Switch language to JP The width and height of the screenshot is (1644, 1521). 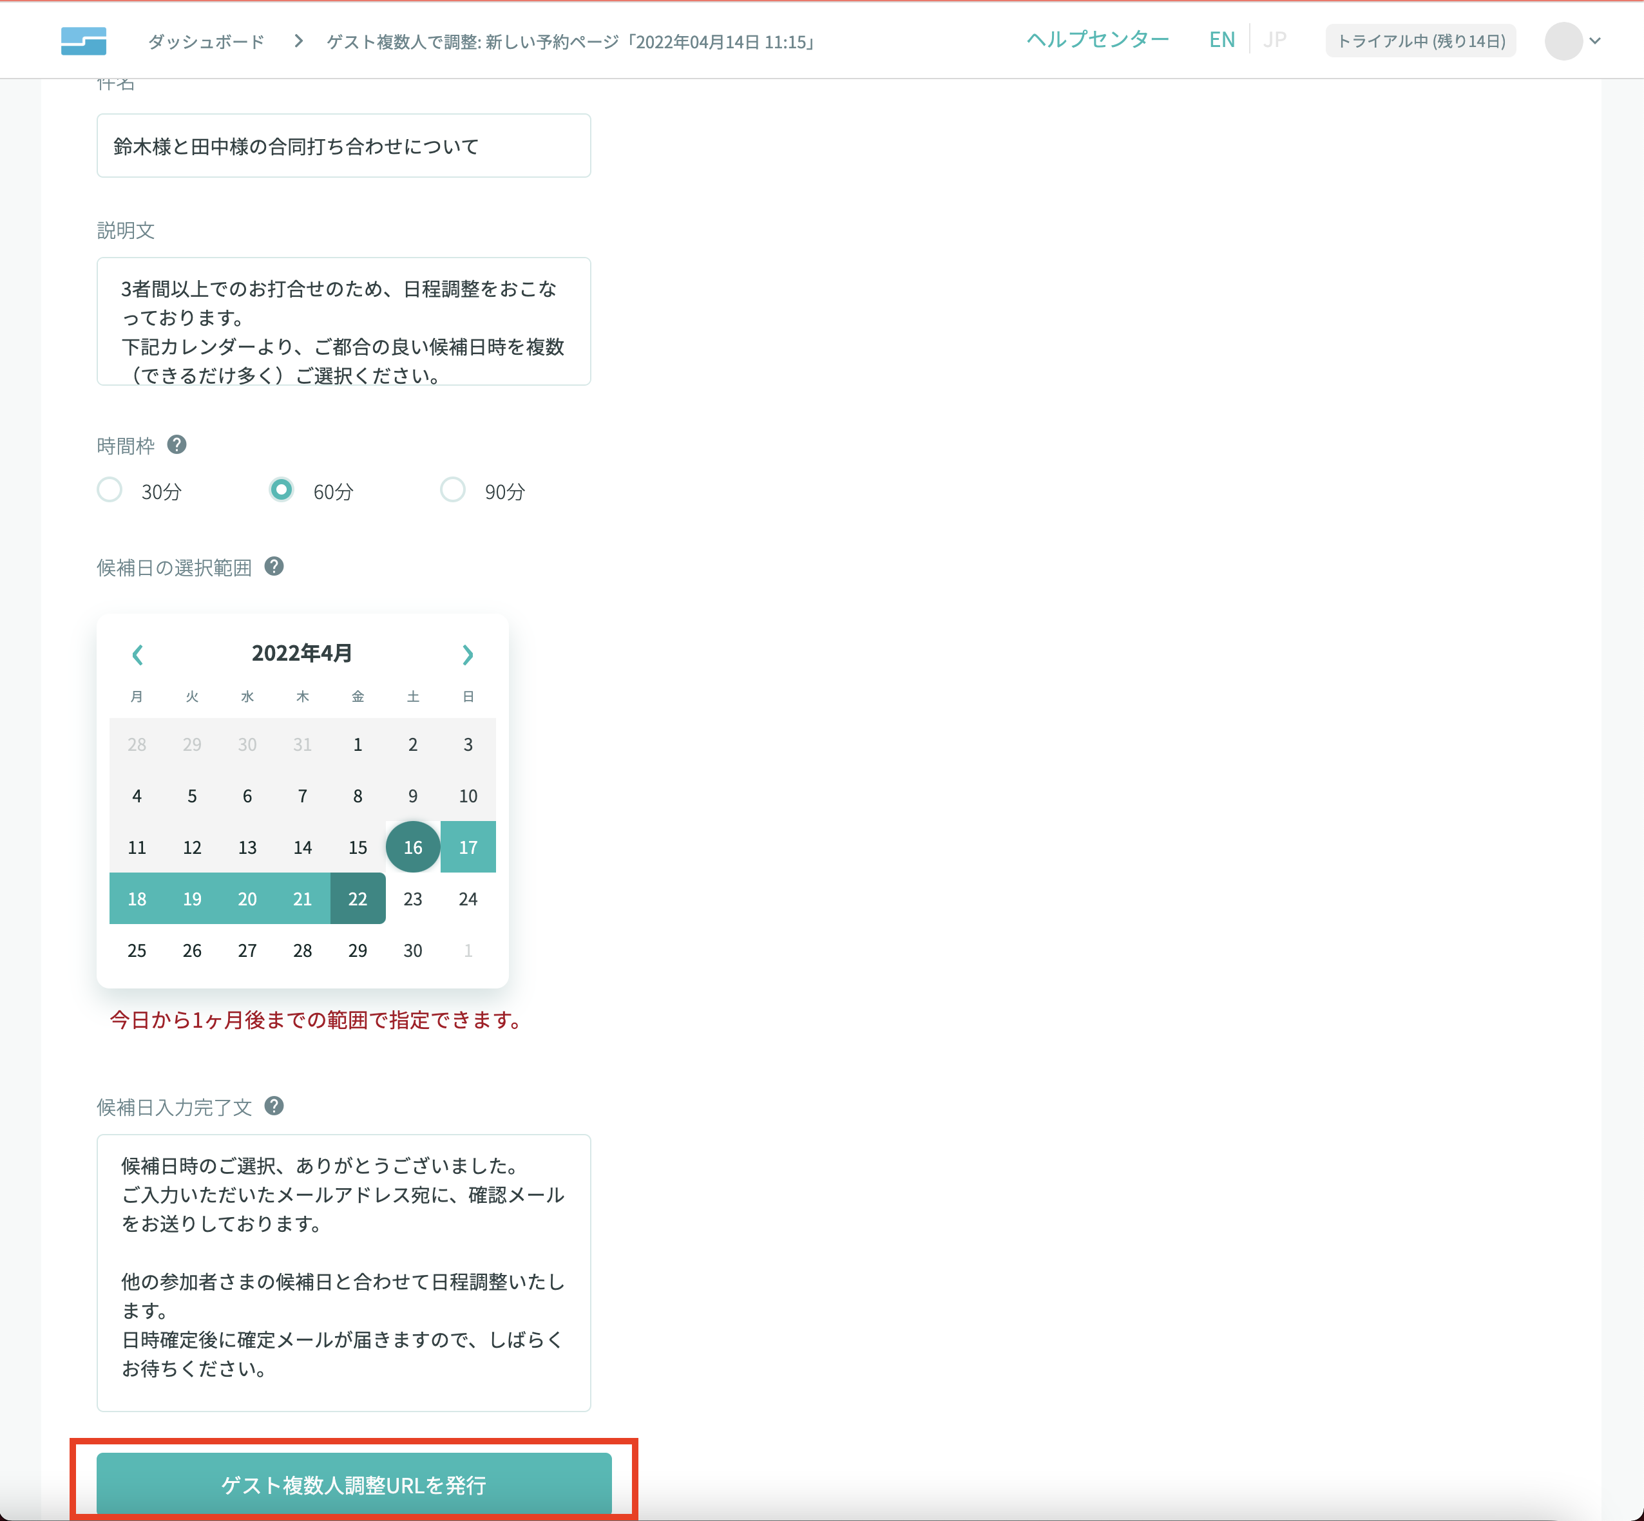point(1274,39)
